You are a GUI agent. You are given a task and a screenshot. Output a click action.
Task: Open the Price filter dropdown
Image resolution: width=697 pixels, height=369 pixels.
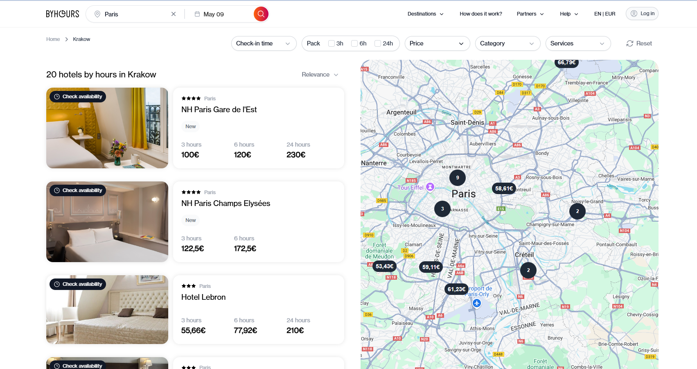(437, 43)
